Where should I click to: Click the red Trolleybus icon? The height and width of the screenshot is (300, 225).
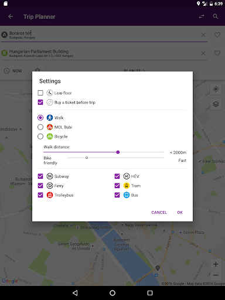coord(50,195)
